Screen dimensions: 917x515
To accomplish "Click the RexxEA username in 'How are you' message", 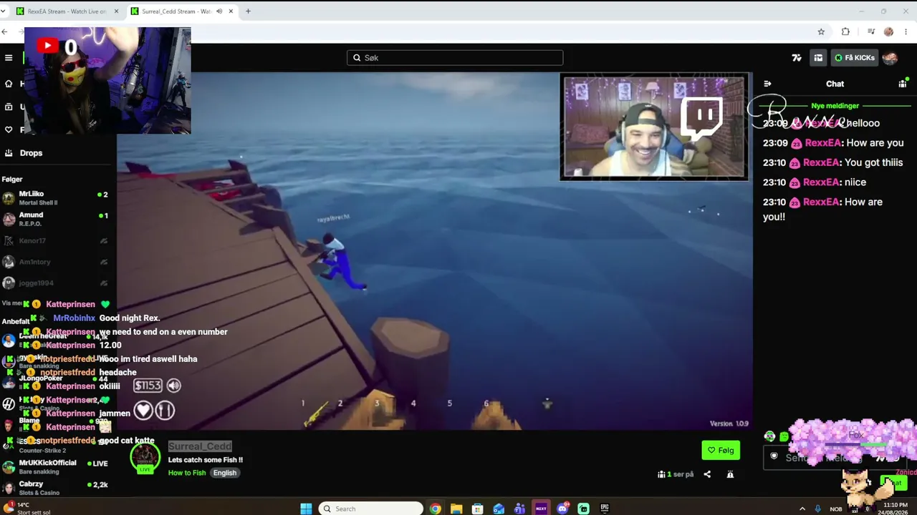I will 822,143.
